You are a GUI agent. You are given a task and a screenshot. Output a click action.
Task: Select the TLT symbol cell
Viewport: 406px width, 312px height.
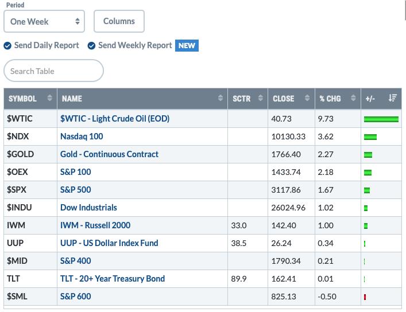[x=30, y=279]
